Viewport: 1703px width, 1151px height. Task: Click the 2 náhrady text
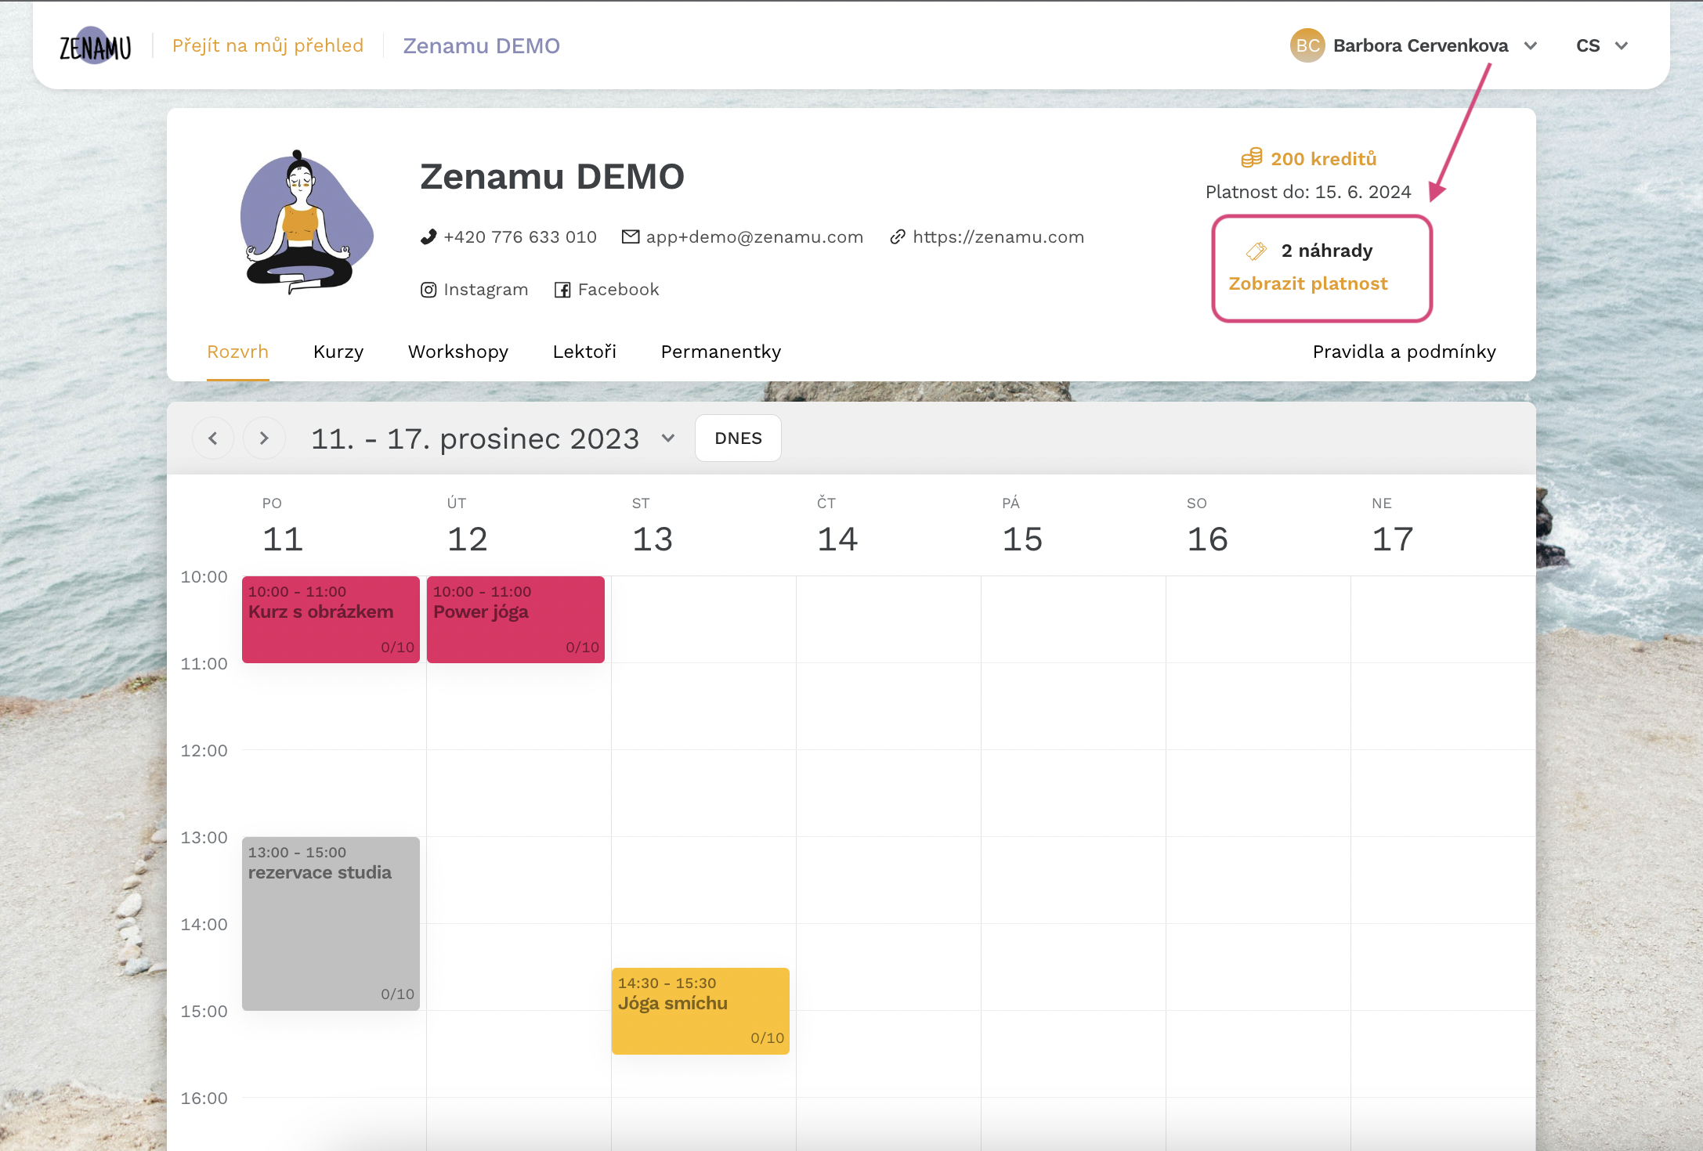(x=1327, y=251)
